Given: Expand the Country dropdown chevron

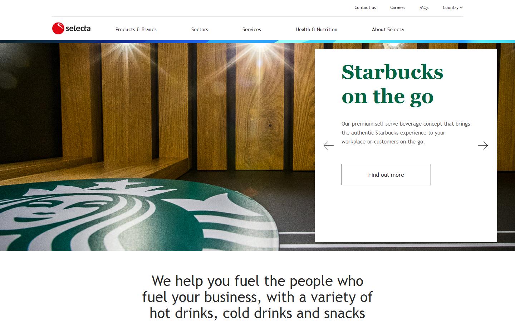Looking at the screenshot, I should pos(461,8).
